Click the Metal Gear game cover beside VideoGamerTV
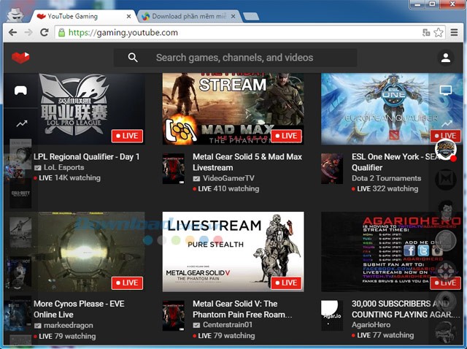The height and width of the screenshot is (349, 467). coord(174,169)
